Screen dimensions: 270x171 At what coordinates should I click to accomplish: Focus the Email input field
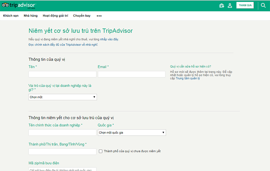pyautogui.click(x=131, y=74)
